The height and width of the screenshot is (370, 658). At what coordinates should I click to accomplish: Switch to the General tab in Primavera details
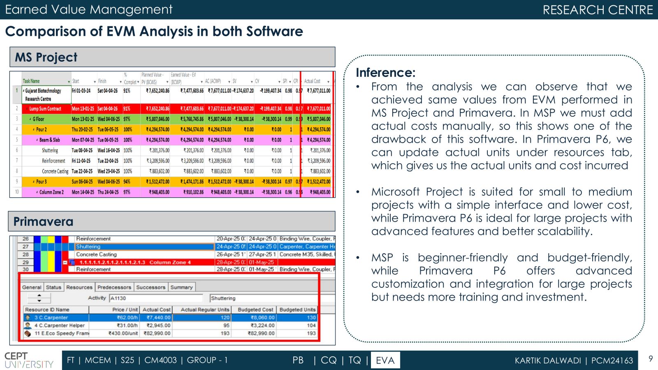tap(32, 287)
